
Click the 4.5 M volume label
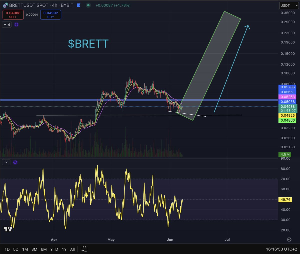click(285, 154)
